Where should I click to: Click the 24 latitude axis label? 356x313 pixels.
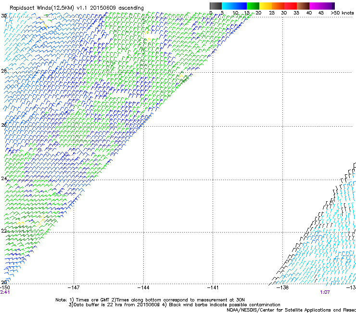click(4, 179)
